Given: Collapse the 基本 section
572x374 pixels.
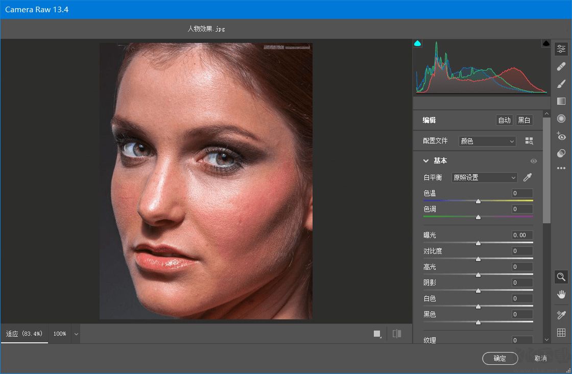Looking at the screenshot, I should [426, 160].
